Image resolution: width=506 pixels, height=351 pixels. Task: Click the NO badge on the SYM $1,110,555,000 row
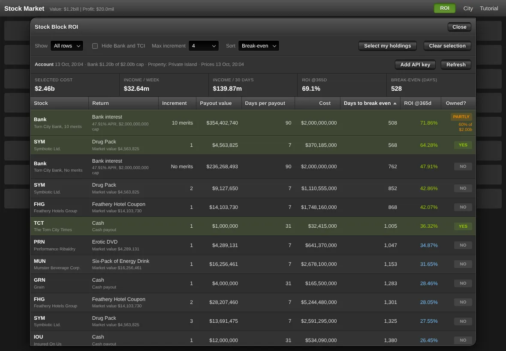(x=463, y=188)
